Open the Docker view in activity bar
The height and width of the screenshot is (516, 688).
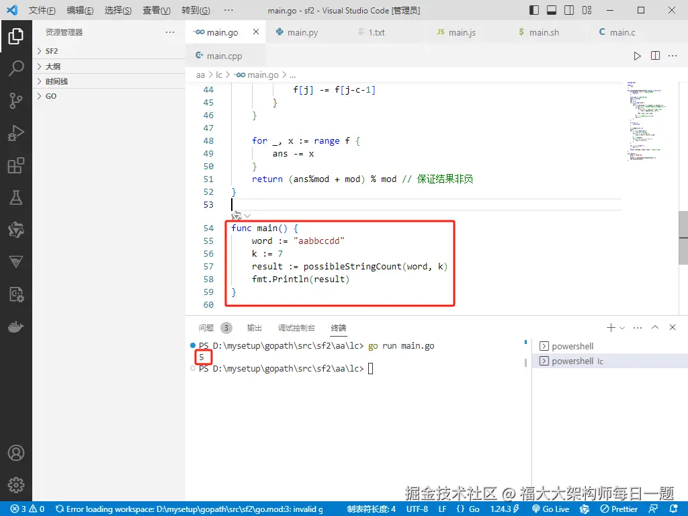pos(16,327)
